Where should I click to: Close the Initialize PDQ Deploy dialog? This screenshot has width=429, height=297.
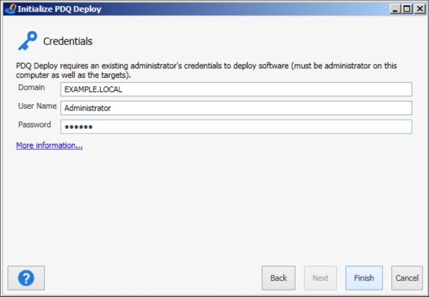(418, 9)
